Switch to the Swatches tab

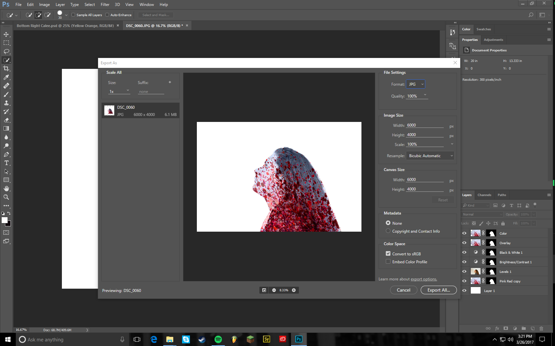(x=484, y=29)
